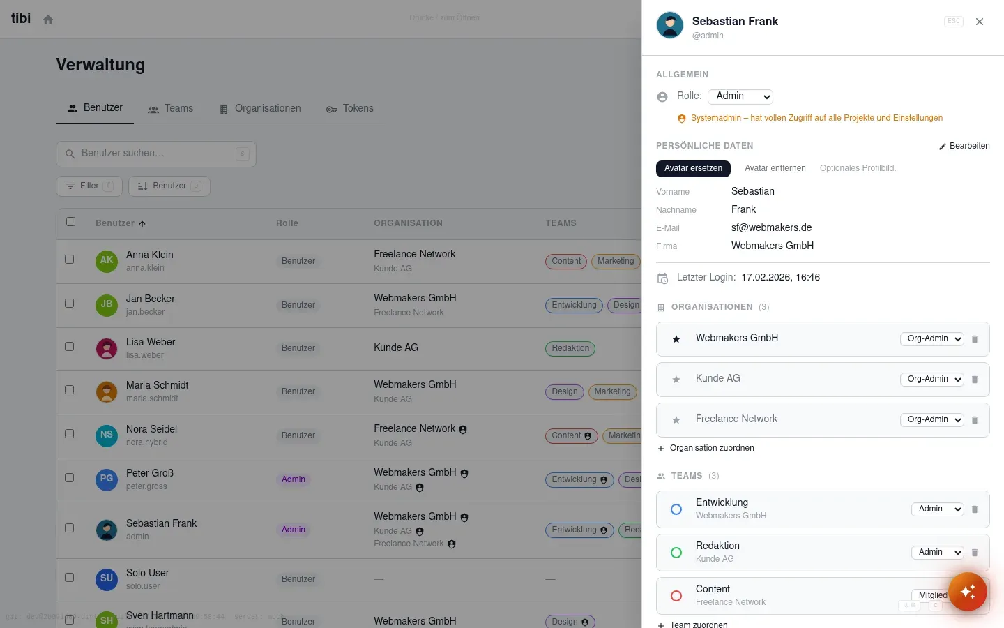Expand Org-Admin dropdown for Kunde AG
Image resolution: width=1004 pixels, height=628 pixels.
tap(932, 379)
